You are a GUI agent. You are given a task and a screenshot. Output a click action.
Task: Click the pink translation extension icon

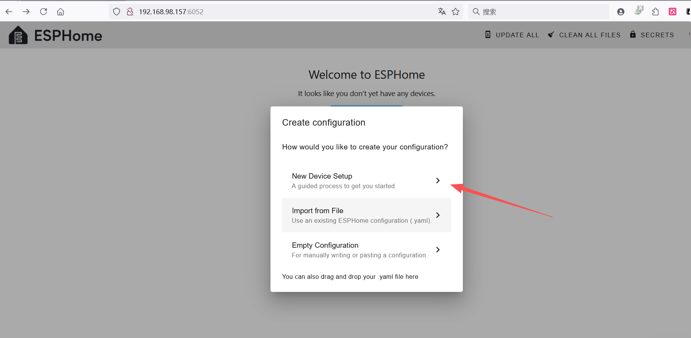[673, 12]
